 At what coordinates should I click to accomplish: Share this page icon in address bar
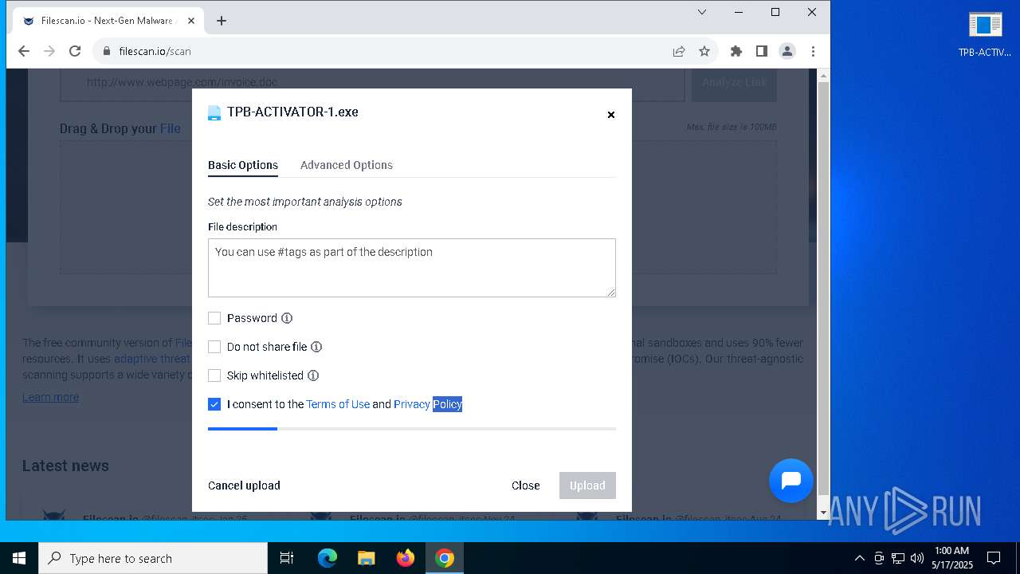679,51
